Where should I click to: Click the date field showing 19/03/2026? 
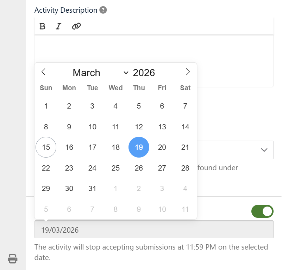[x=154, y=230]
